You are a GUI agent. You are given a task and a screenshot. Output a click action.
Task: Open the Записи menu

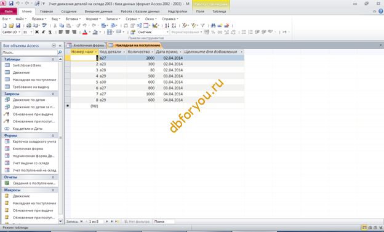coord(113,19)
